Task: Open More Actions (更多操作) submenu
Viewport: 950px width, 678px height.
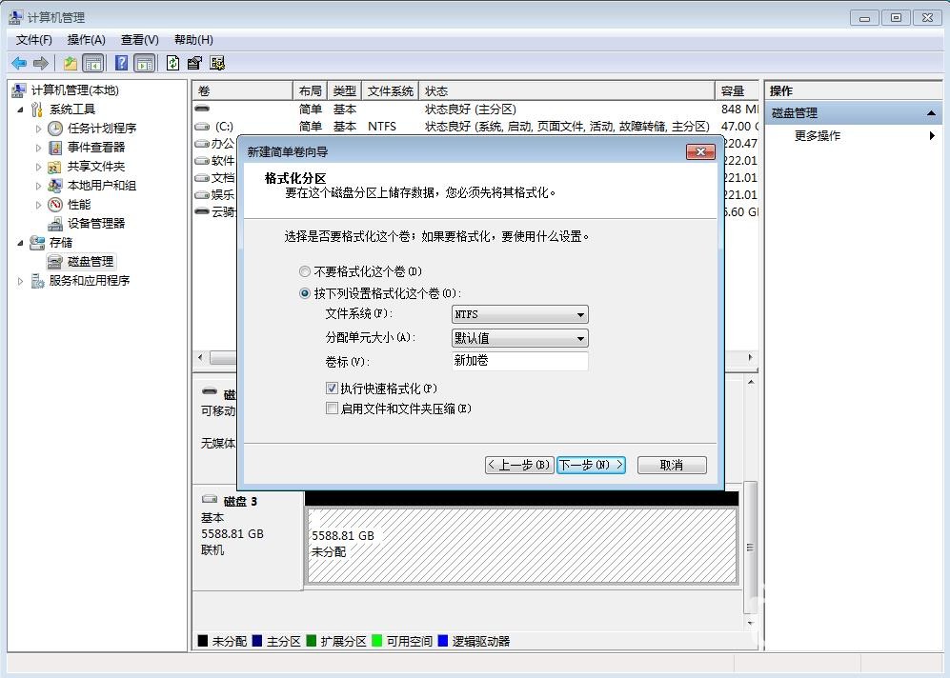Action: (817, 135)
